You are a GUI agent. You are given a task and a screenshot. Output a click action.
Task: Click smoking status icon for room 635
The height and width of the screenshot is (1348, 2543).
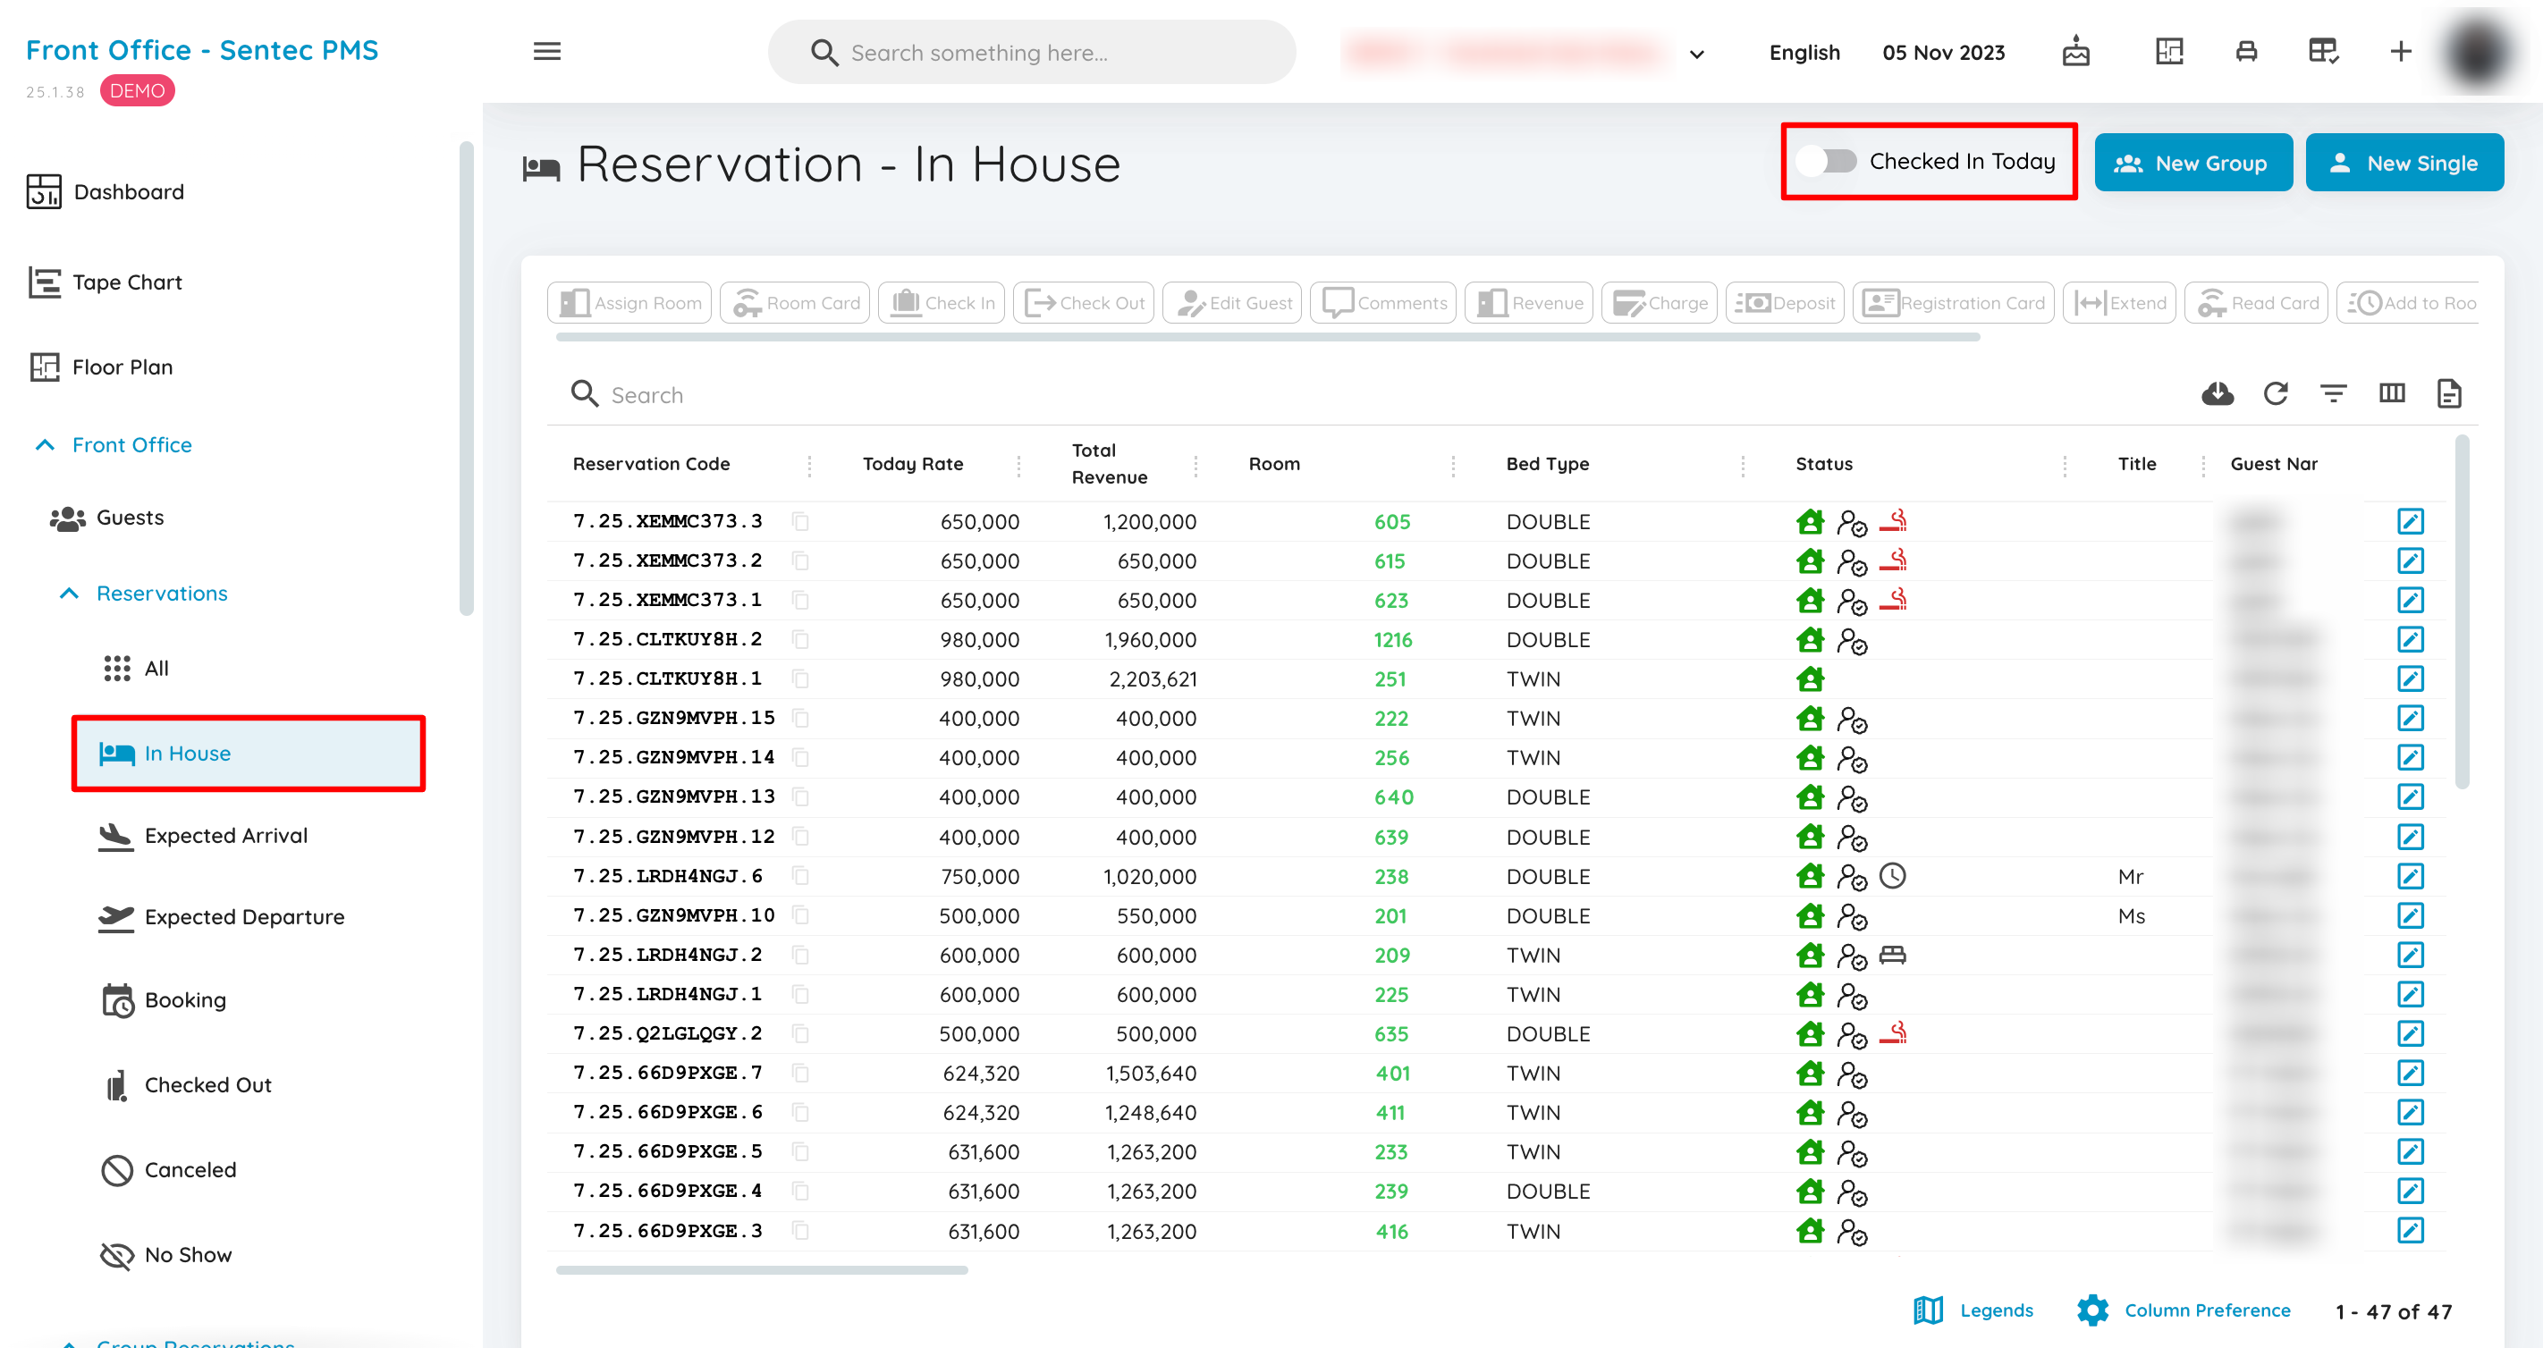pyautogui.click(x=1891, y=1033)
